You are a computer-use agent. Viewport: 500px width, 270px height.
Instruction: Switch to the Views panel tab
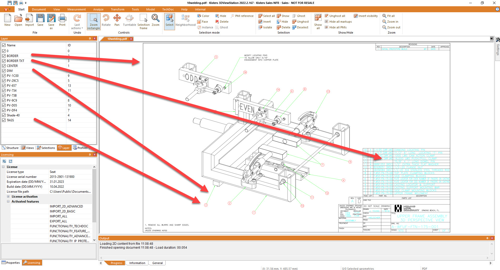coord(28,148)
